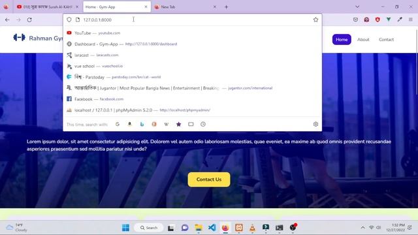
Task: Select the Facebook suggestion
Action: [192, 99]
